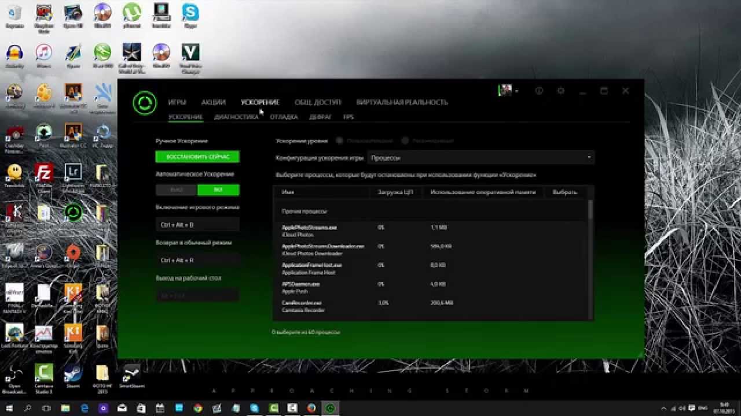
Task: Launch uTorrent from the desktop
Action: tap(132, 16)
